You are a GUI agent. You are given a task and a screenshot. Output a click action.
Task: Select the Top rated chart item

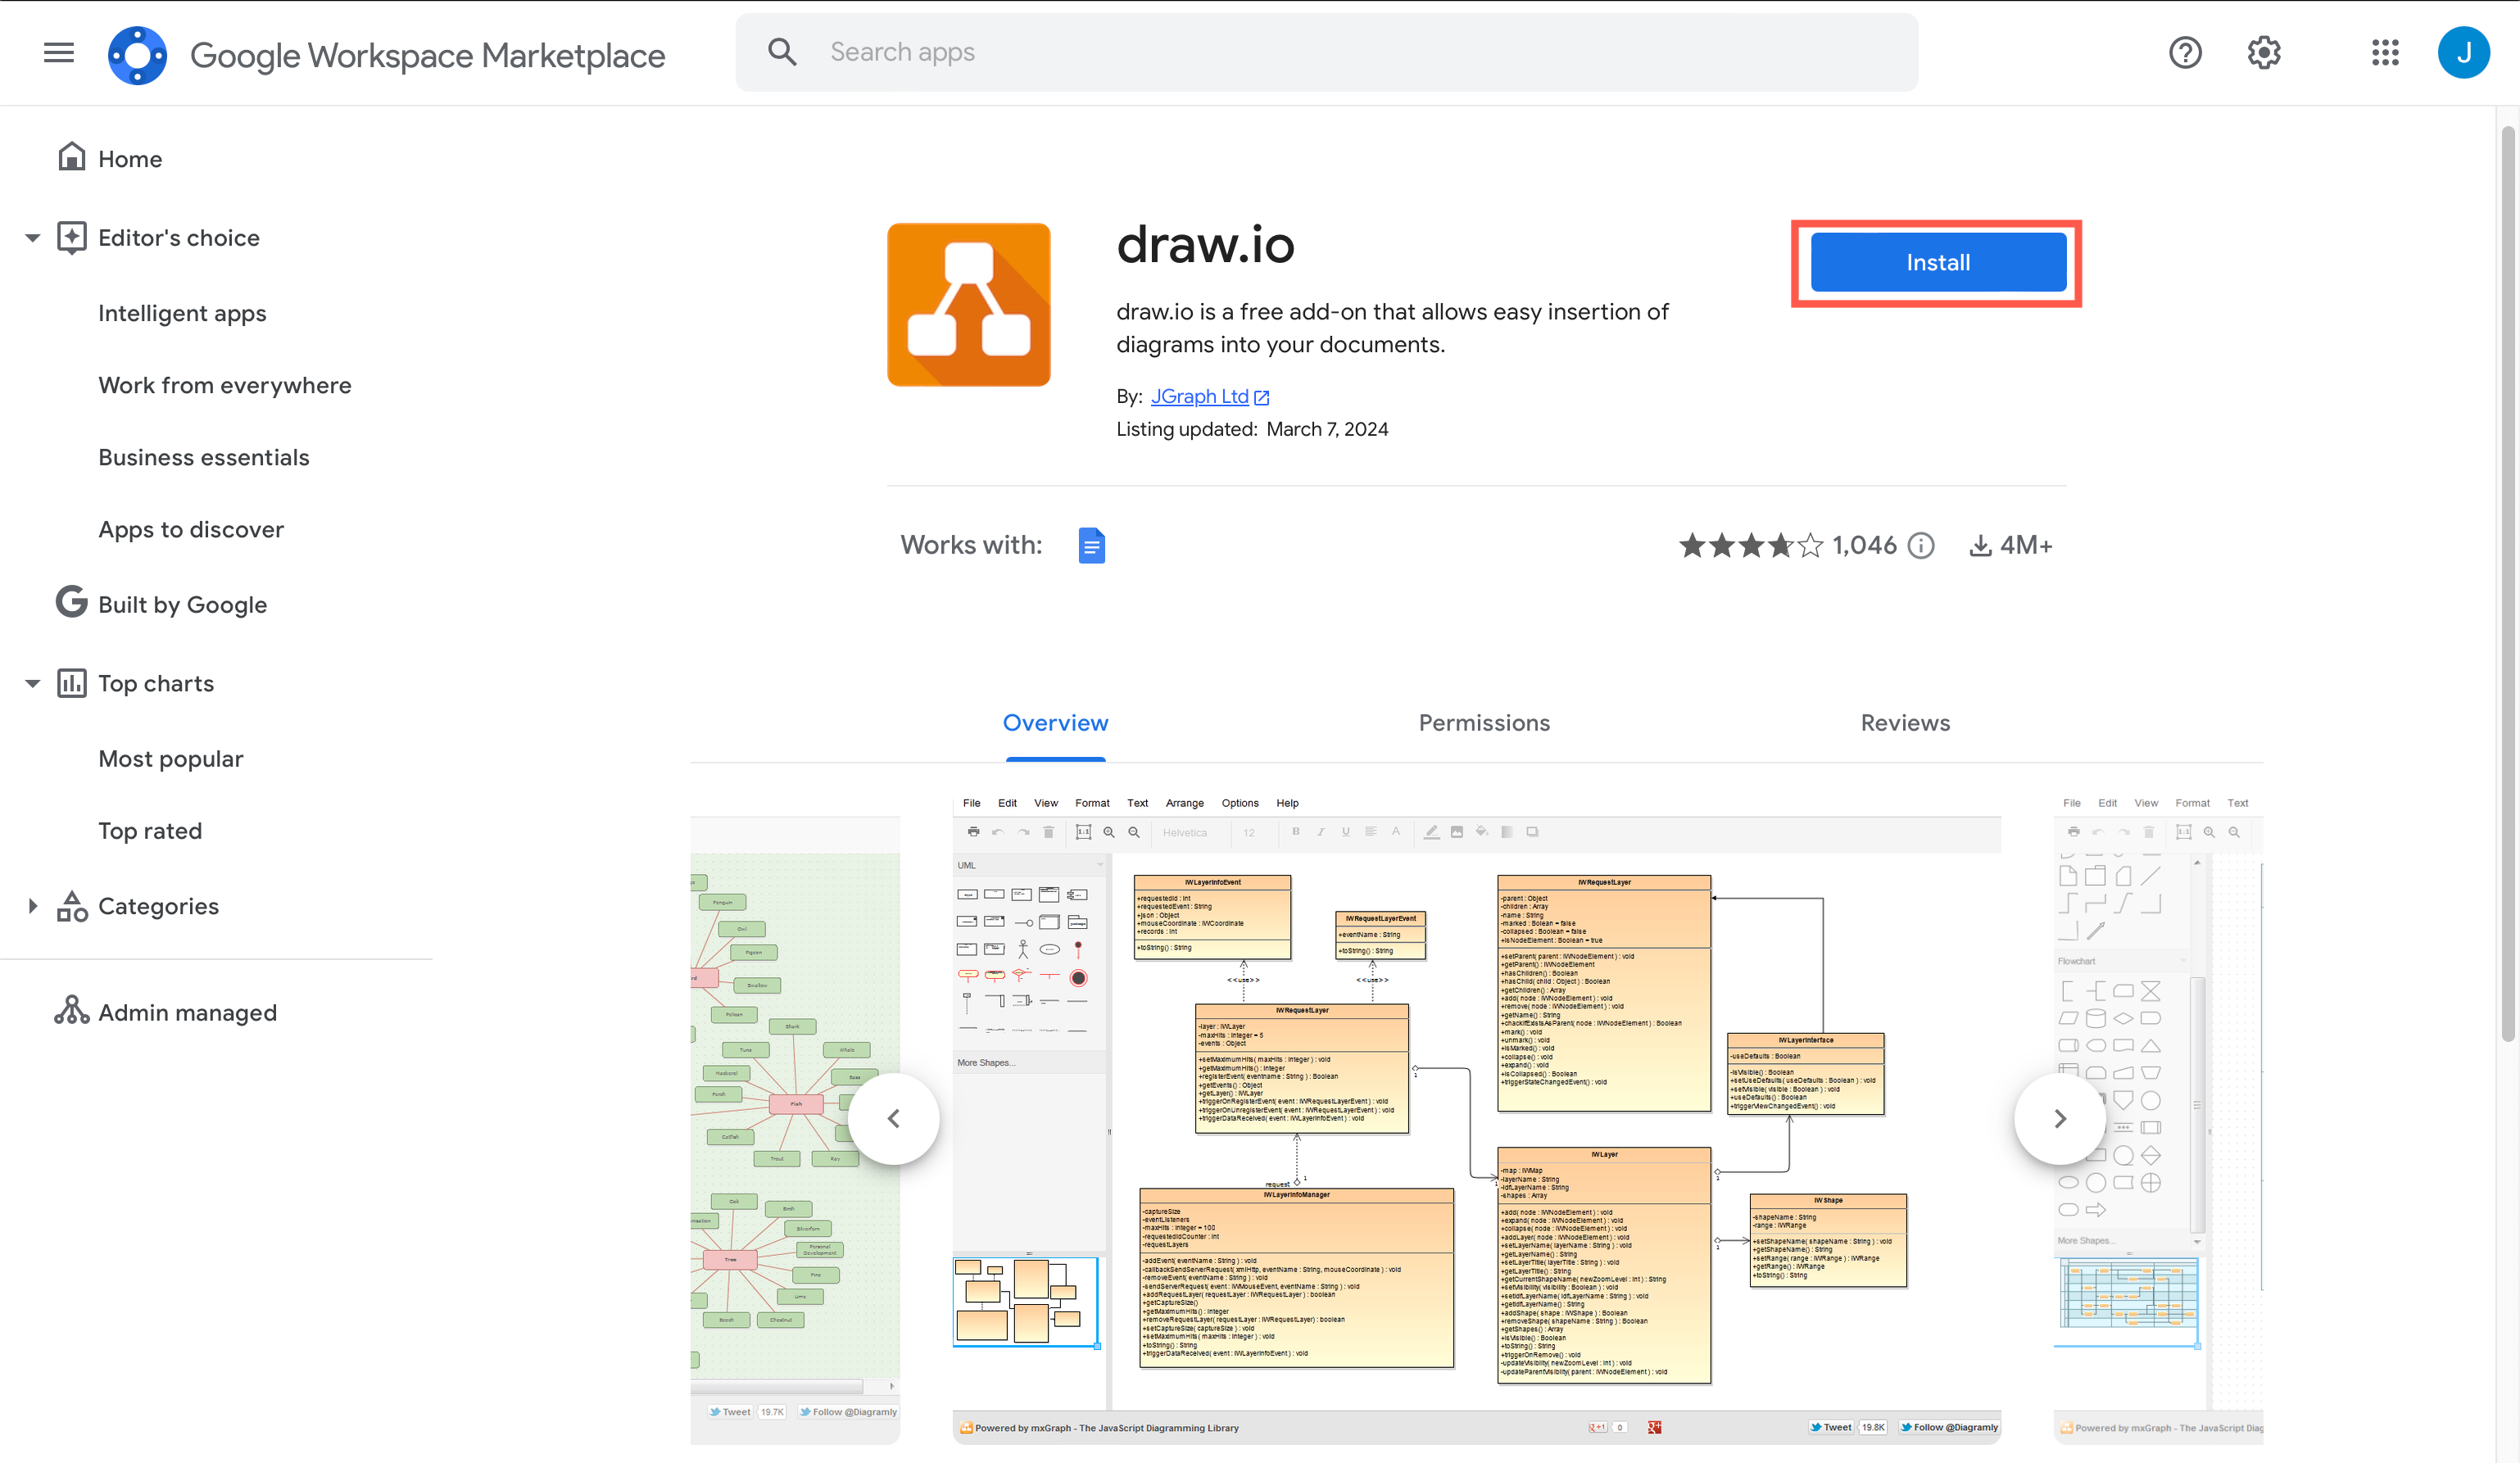(150, 831)
